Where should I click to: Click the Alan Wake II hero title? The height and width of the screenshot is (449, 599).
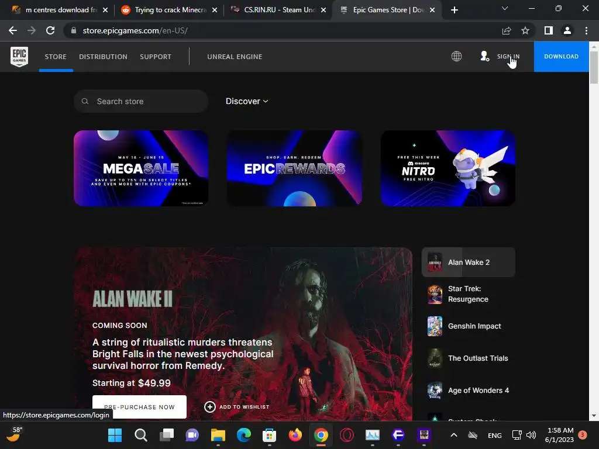point(133,299)
